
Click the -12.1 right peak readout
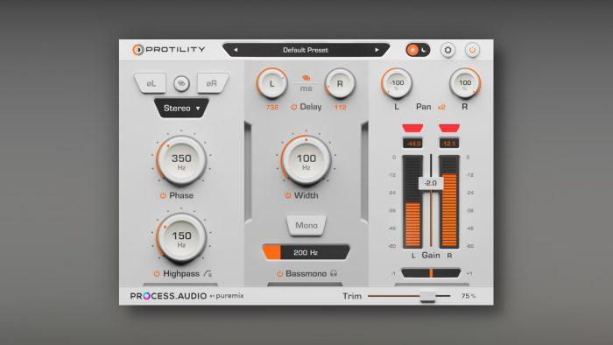[448, 144]
